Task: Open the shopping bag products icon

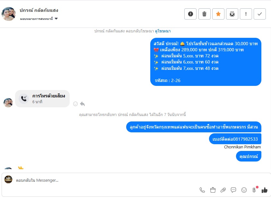Action: pos(213,190)
